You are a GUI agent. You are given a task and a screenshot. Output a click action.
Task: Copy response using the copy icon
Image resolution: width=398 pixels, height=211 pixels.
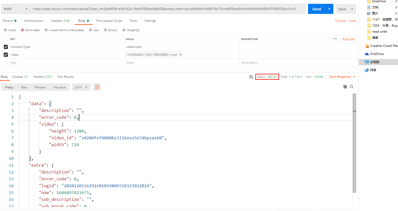coord(345,87)
